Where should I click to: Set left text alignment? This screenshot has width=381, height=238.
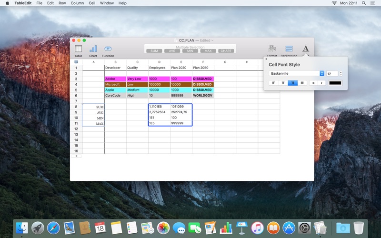click(x=273, y=83)
